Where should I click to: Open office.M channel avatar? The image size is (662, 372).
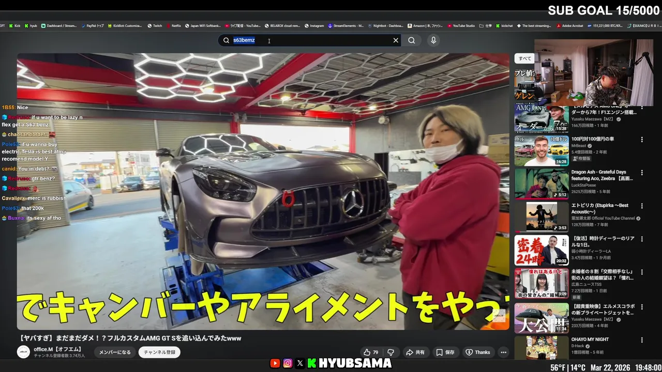(23, 352)
